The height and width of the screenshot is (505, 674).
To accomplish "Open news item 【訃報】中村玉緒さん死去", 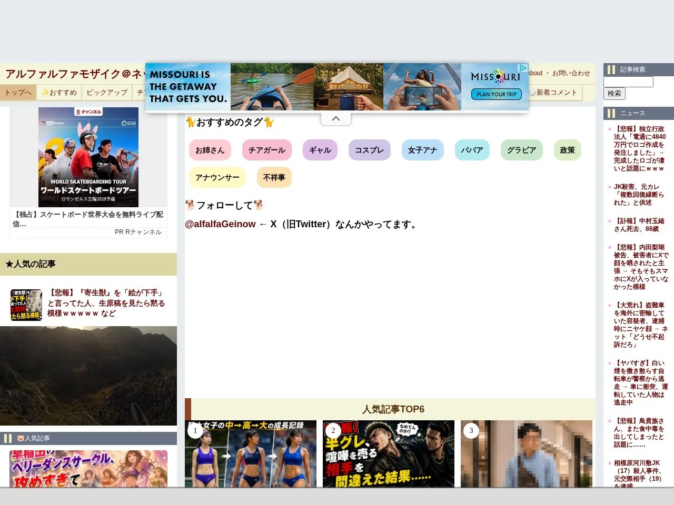I will point(639,225).
